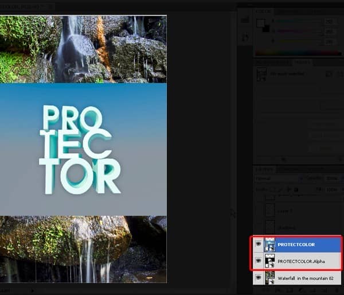This screenshot has height=295, width=344.
Task: Select the Waterfall in the mountain 02 layer name
Action: pos(306,278)
